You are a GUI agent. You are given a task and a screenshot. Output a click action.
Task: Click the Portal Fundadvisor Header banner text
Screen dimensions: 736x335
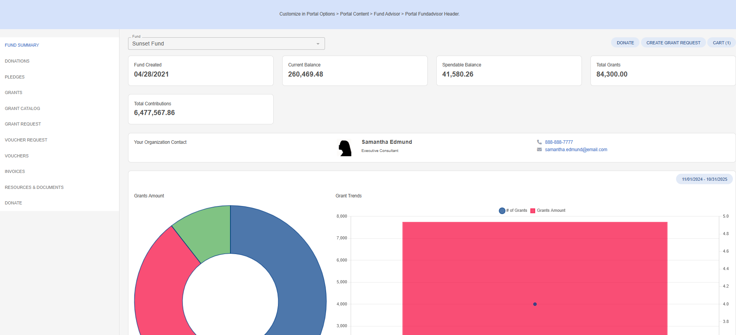369,14
